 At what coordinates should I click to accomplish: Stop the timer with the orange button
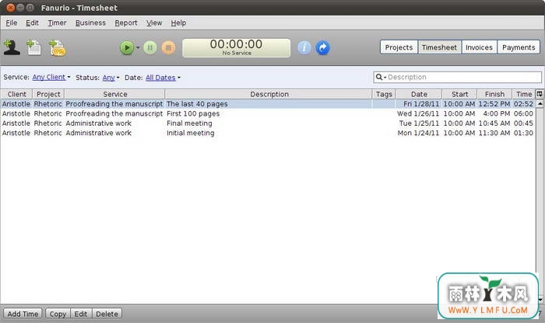click(x=169, y=47)
